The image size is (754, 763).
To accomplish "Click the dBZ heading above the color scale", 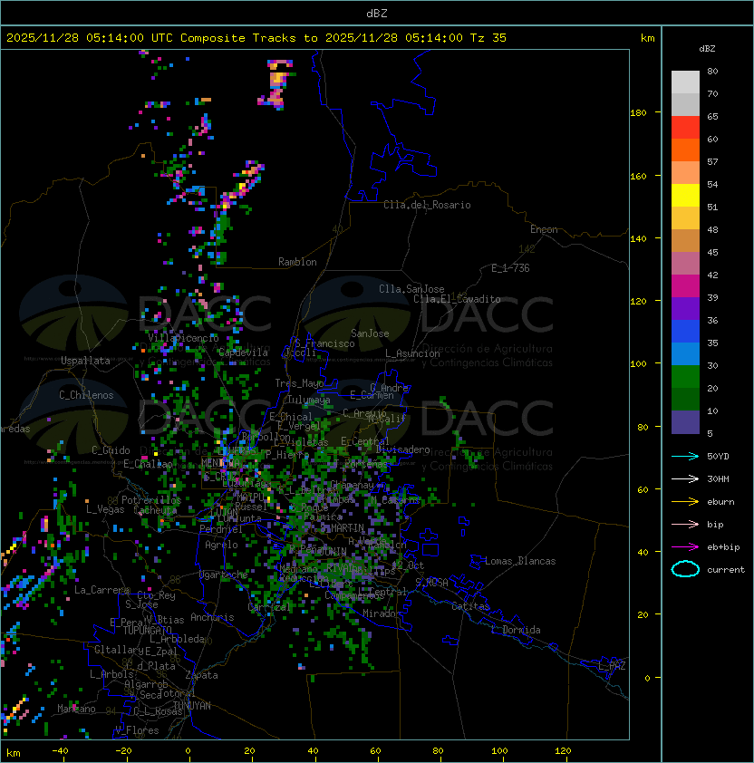I will click(x=707, y=49).
